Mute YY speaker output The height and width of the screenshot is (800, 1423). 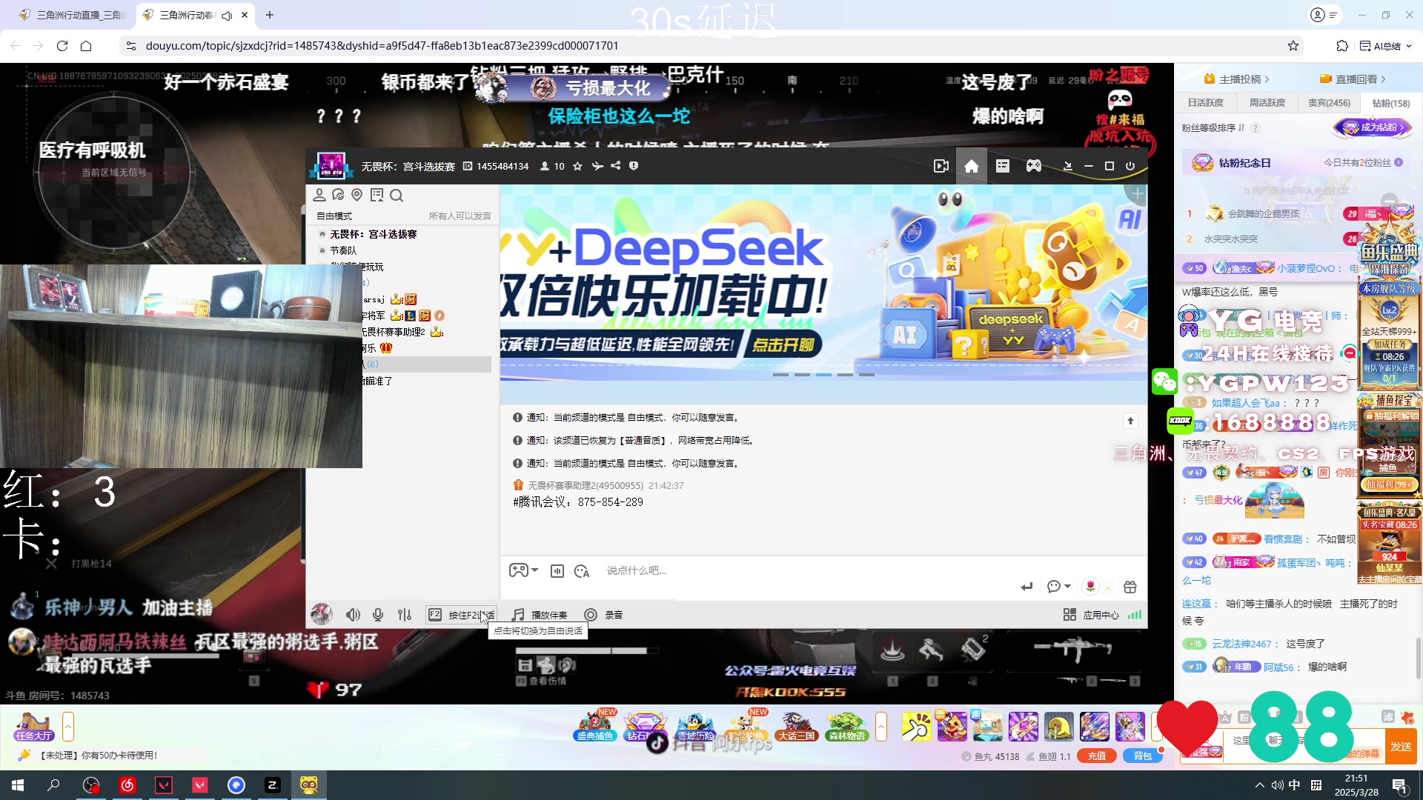tap(353, 615)
